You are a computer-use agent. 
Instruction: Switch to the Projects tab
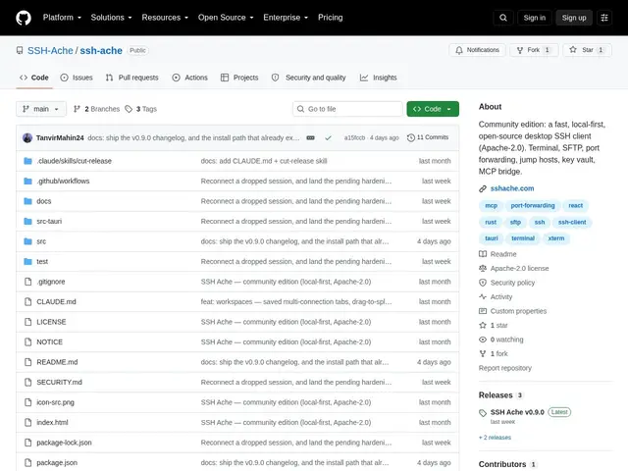[x=239, y=78]
